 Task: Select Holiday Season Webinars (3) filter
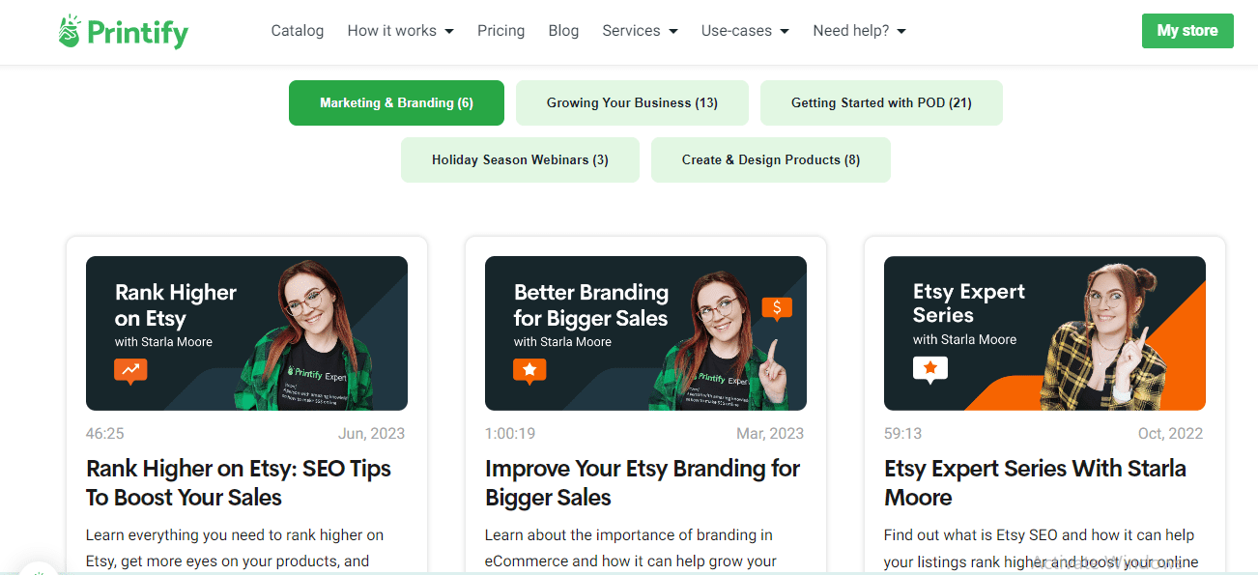pyautogui.click(x=520, y=159)
